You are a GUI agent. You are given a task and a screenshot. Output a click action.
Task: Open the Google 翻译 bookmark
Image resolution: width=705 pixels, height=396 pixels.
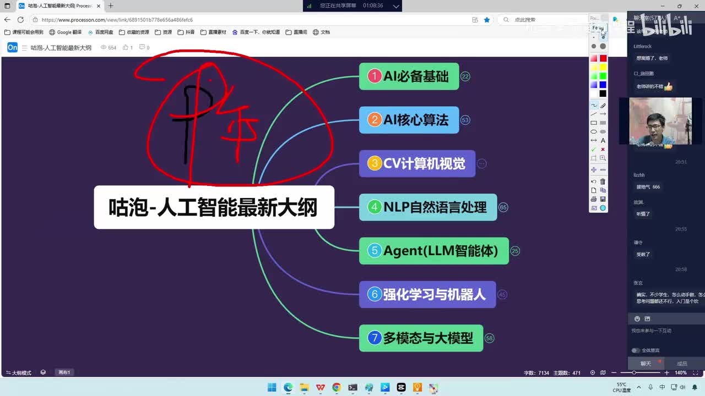coord(66,32)
